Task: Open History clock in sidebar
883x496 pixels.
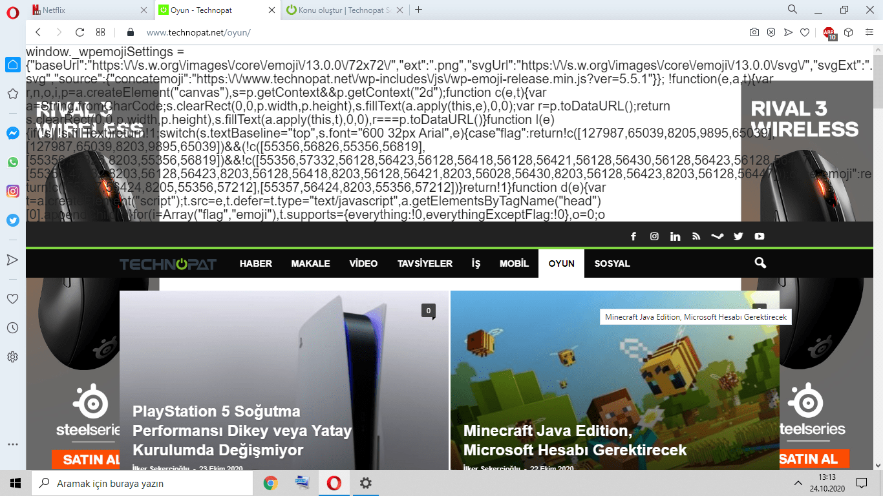Action: (x=12, y=328)
